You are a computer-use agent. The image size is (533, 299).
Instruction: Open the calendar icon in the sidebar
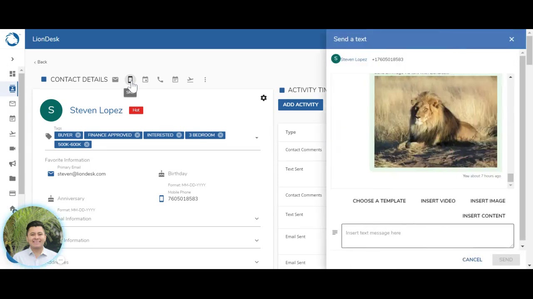12,119
